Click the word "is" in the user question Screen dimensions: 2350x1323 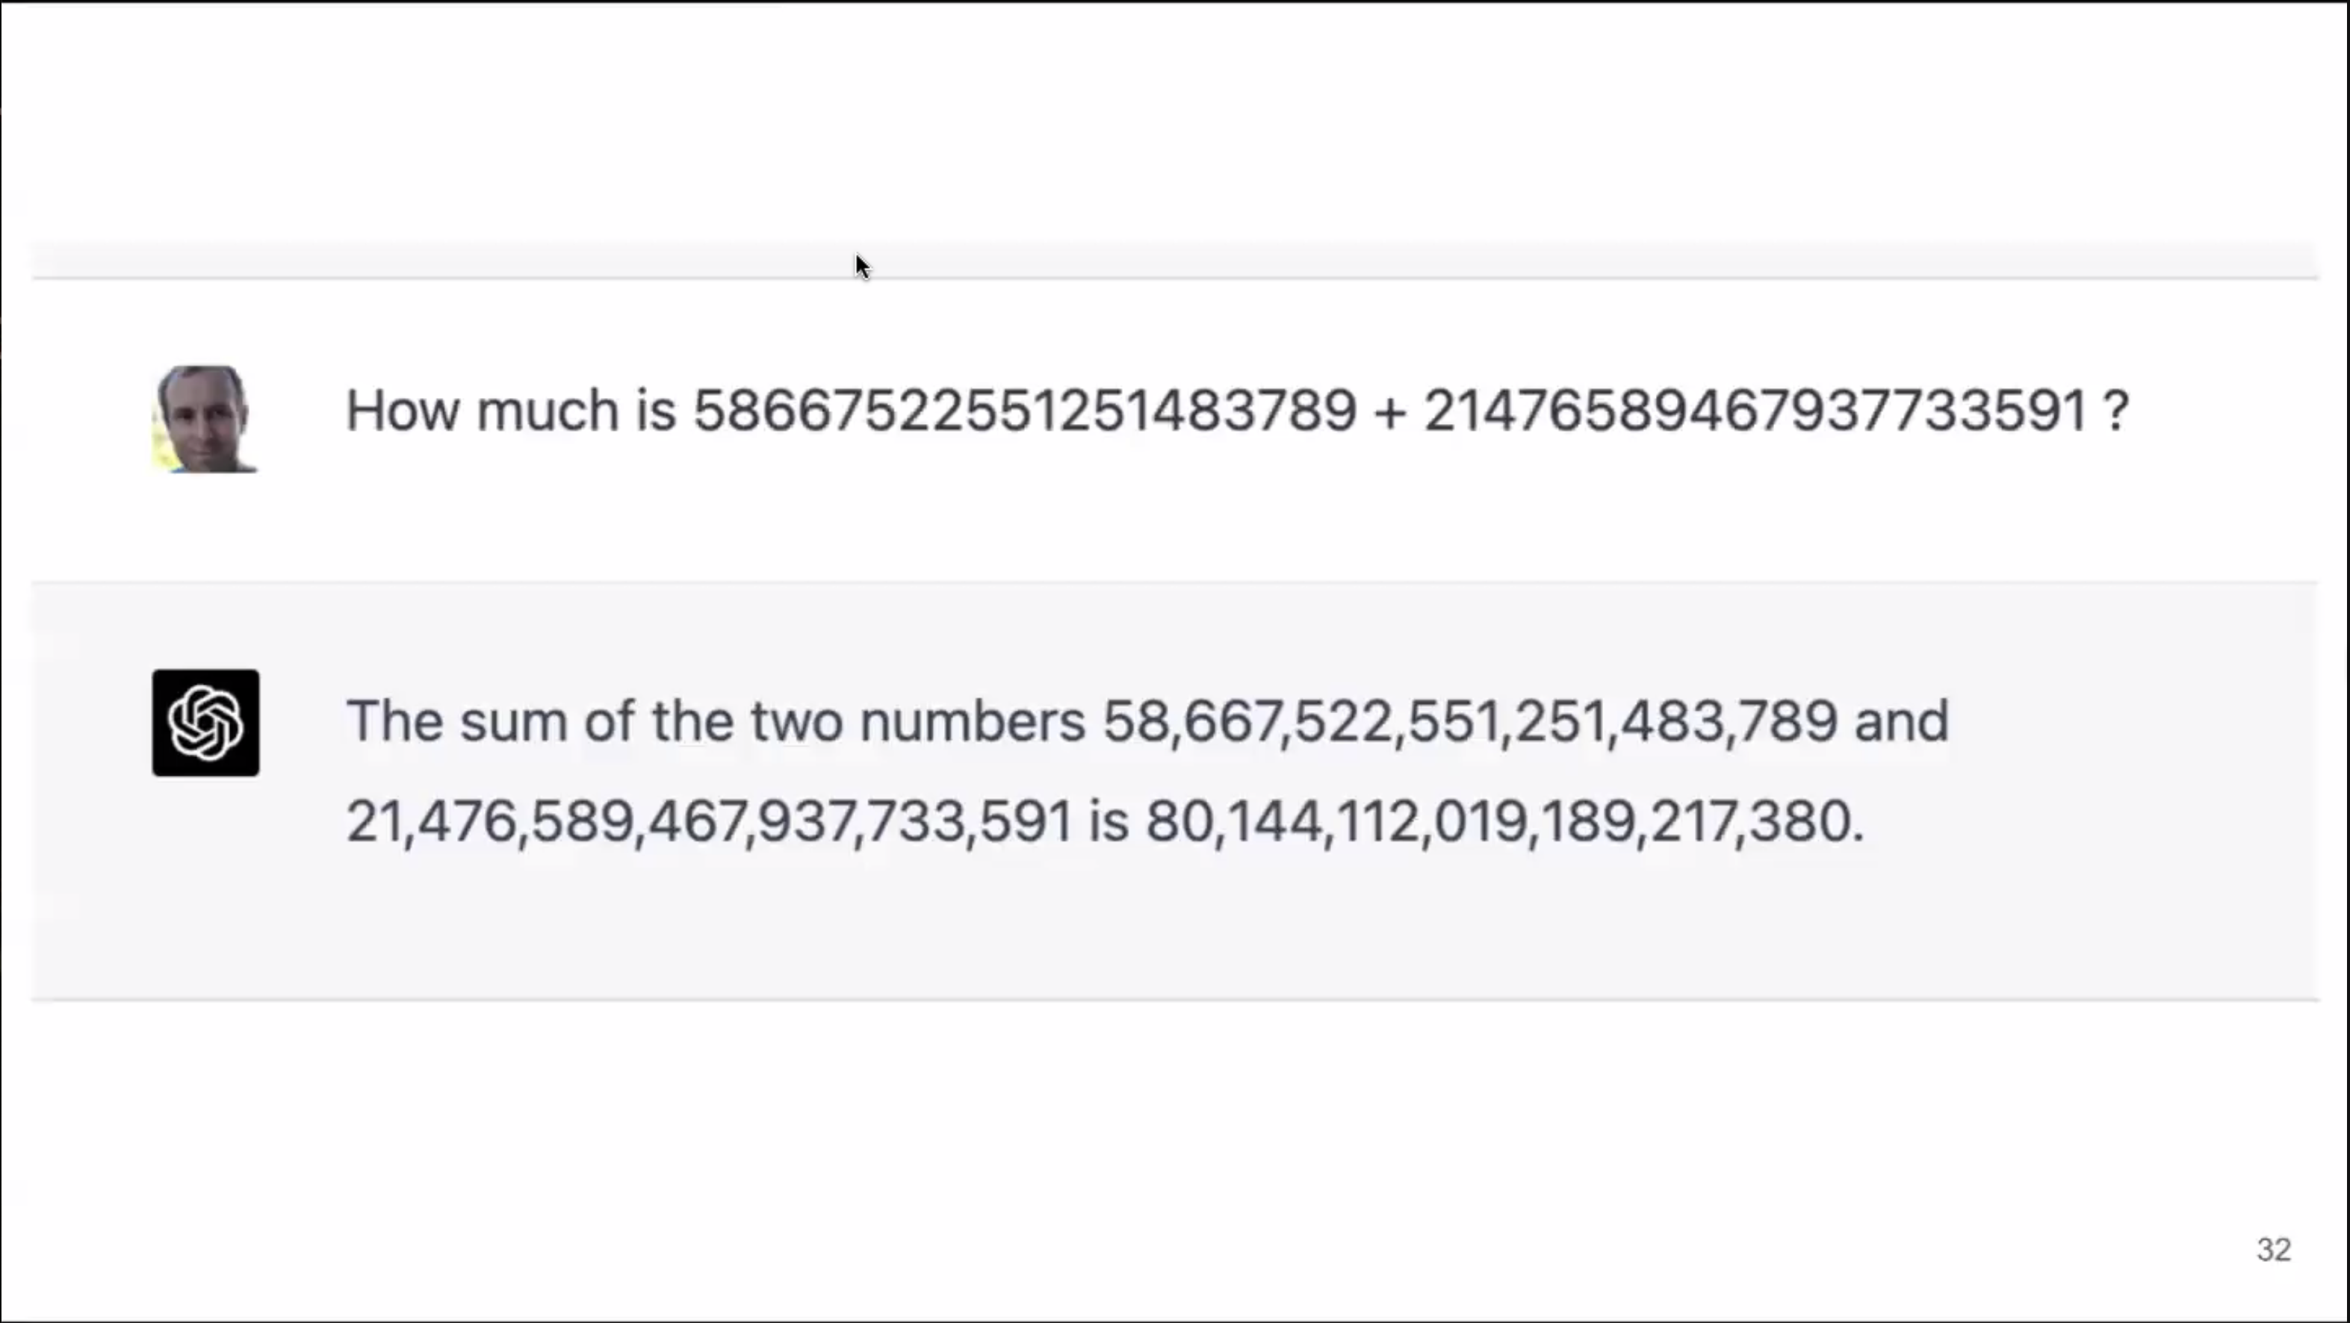click(x=656, y=411)
